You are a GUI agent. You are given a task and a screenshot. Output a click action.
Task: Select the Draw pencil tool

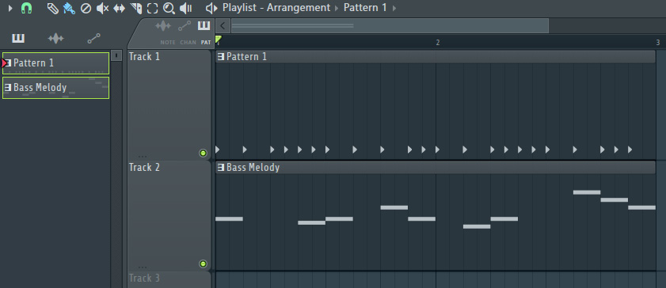53,8
